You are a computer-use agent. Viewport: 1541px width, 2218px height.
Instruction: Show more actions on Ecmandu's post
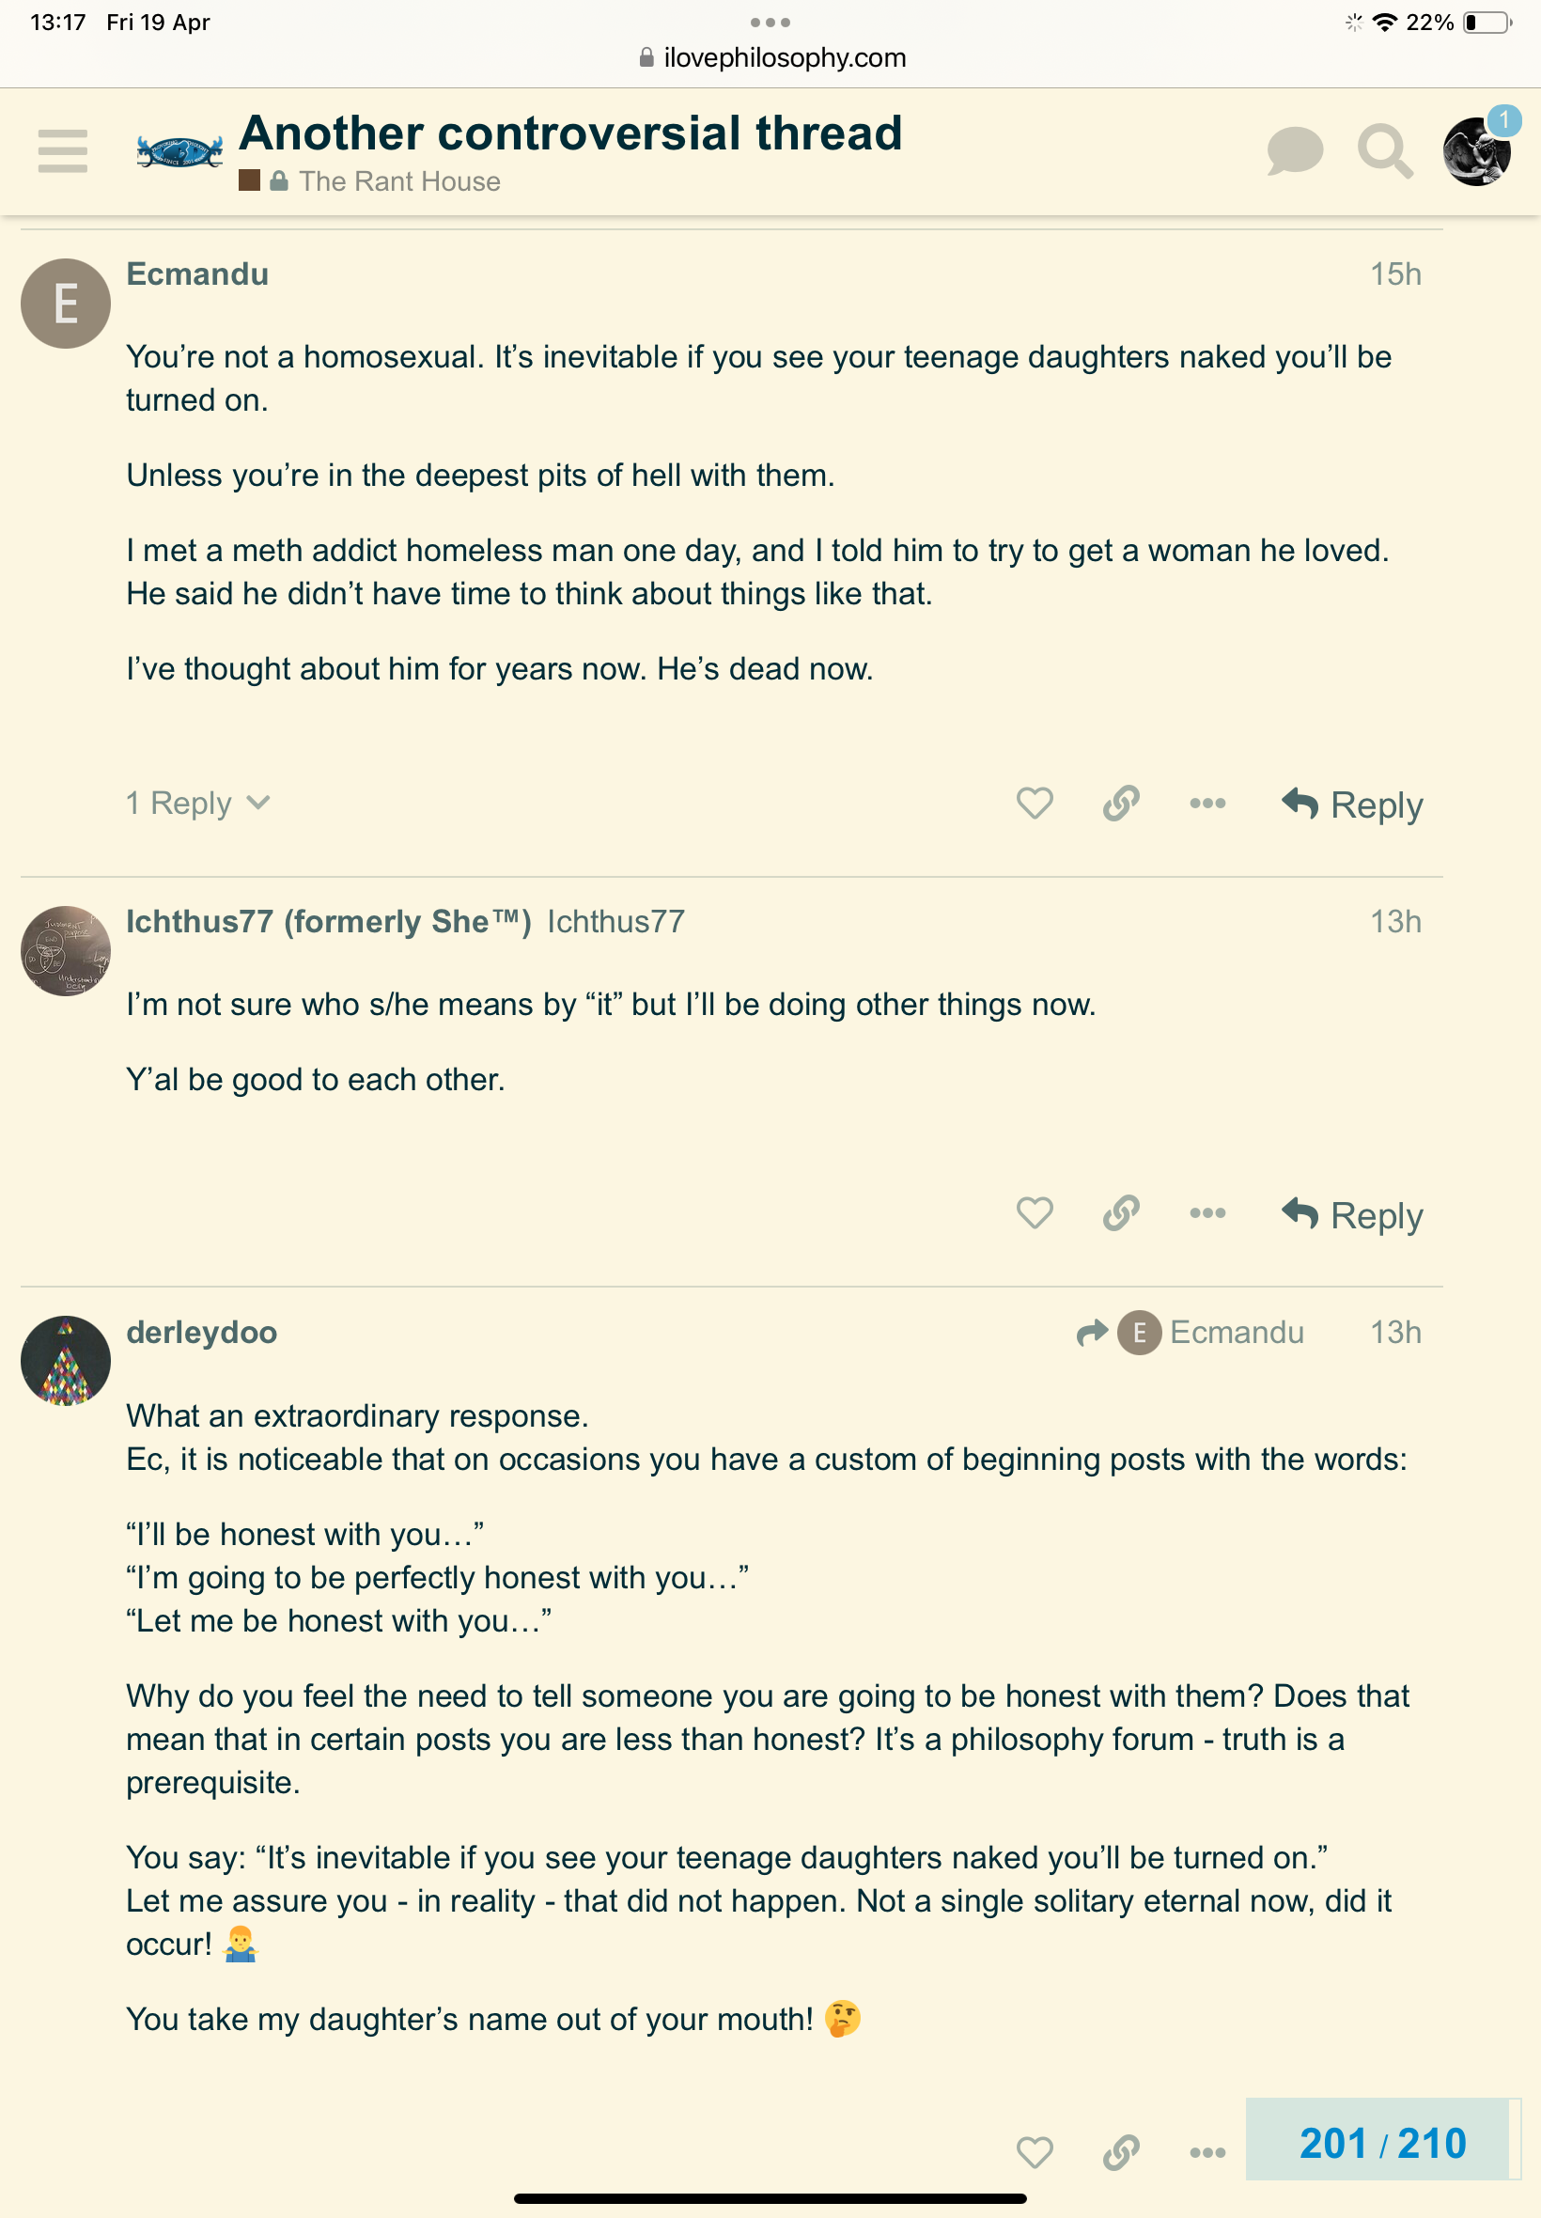tap(1207, 804)
